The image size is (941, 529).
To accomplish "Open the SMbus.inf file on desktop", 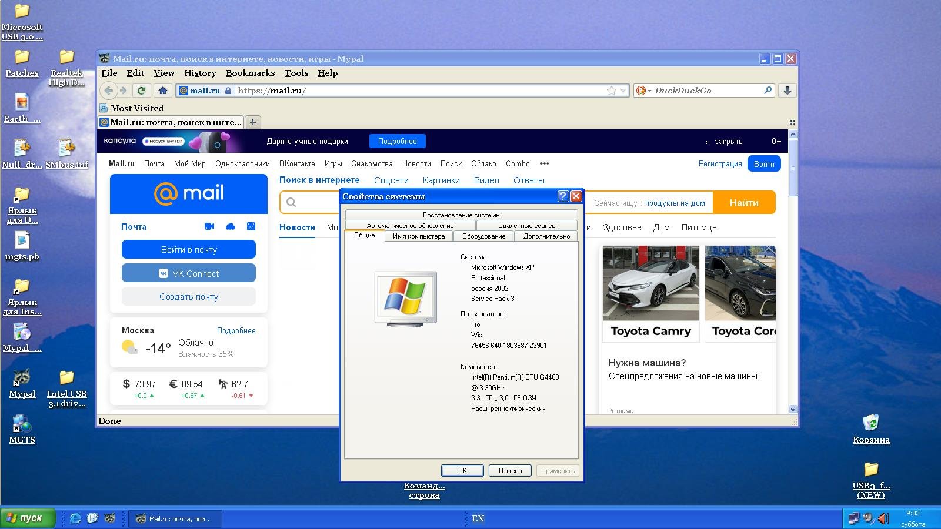I will (x=66, y=154).
